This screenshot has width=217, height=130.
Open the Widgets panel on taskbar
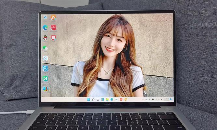[102, 99]
